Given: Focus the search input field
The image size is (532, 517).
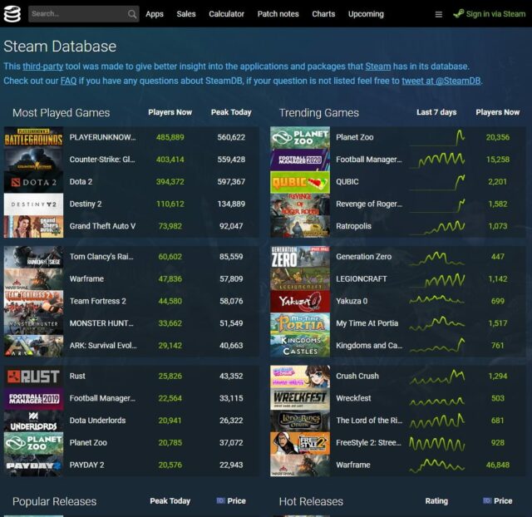Looking at the screenshot, I should [78, 14].
